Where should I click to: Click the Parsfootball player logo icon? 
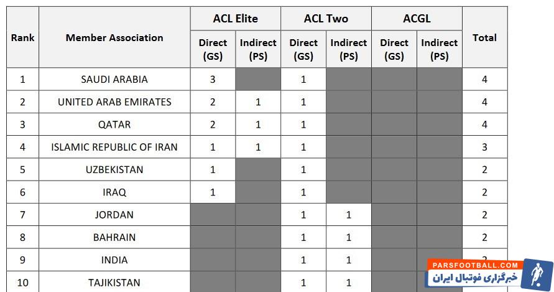(537, 274)
